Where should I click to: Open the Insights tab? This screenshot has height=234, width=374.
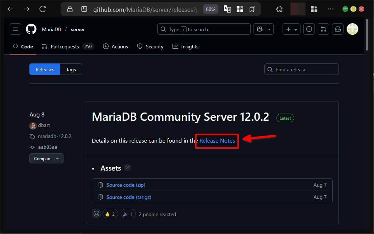click(185, 47)
